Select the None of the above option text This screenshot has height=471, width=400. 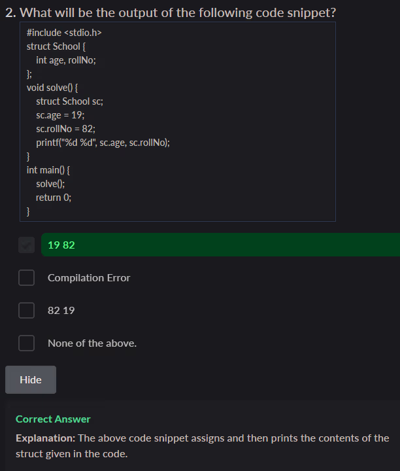point(92,343)
